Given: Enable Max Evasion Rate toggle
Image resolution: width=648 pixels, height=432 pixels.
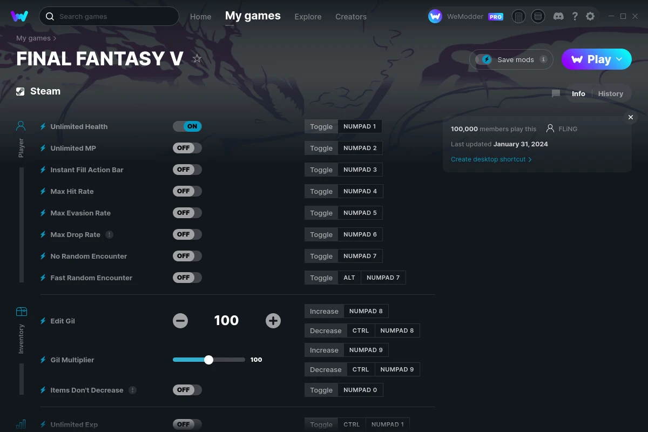Looking at the screenshot, I should click(x=187, y=213).
